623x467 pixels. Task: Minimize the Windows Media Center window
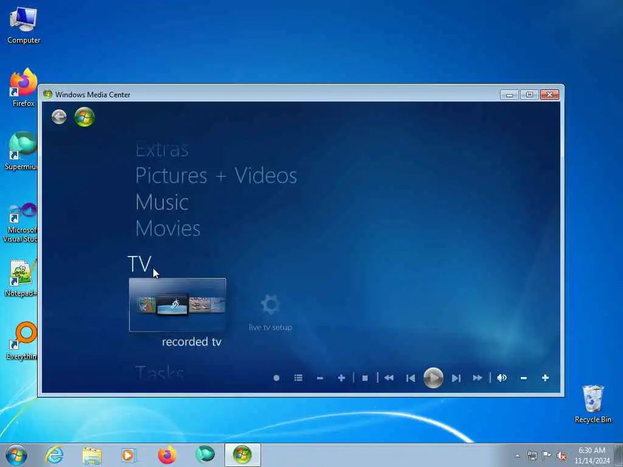click(509, 94)
